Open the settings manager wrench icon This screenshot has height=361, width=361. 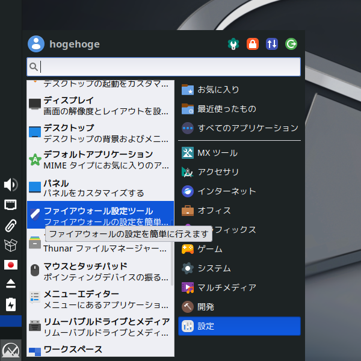click(x=233, y=44)
